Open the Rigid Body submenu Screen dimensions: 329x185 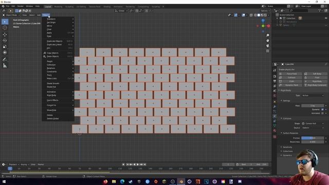(58, 95)
